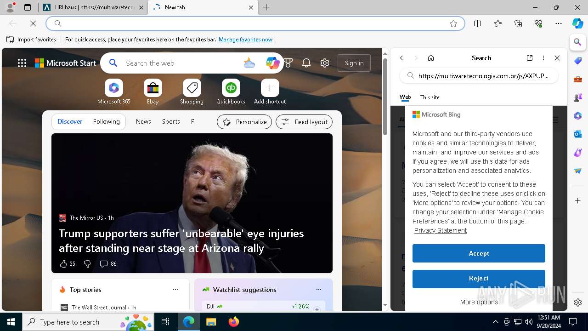The width and height of the screenshot is (588, 331).
Task: Open sidebar Shopping tag icon
Action: point(578,61)
